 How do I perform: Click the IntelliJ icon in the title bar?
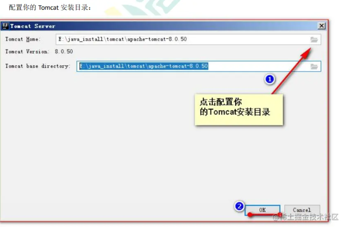(x=5, y=26)
